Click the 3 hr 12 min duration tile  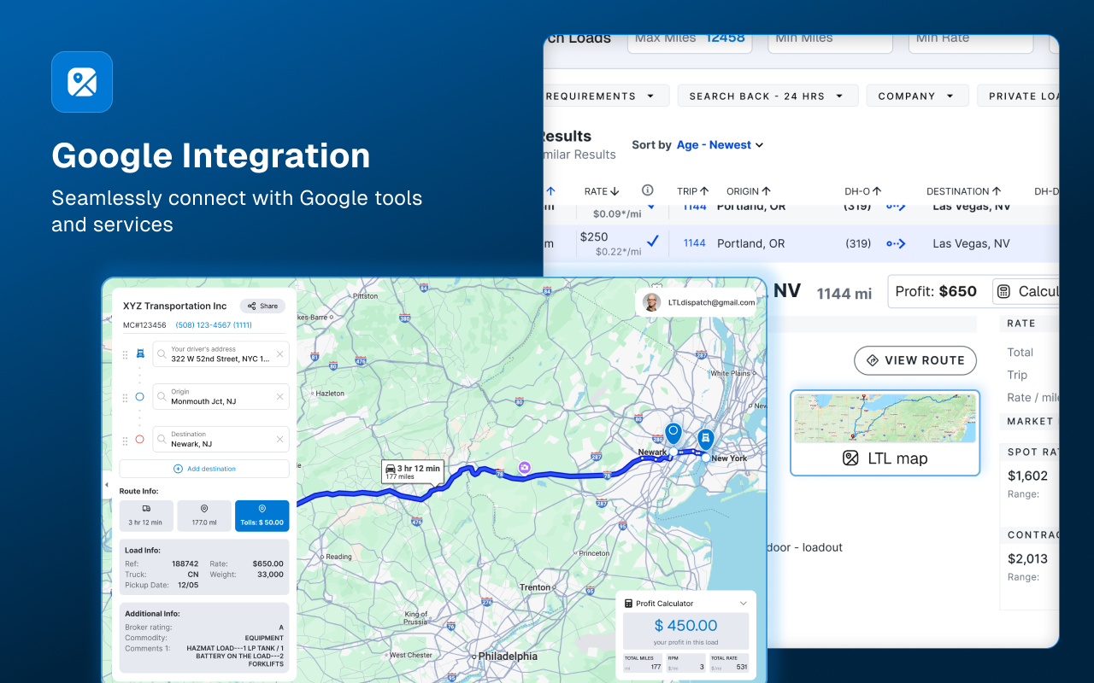click(146, 516)
